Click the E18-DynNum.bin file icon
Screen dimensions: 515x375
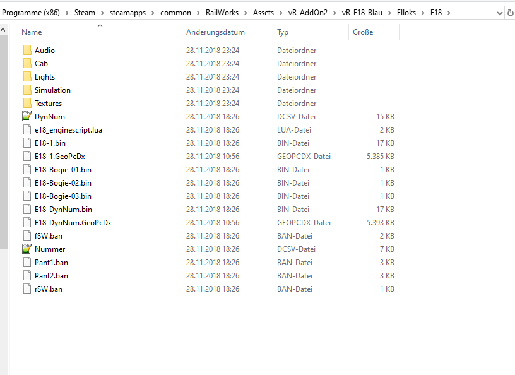(27, 210)
